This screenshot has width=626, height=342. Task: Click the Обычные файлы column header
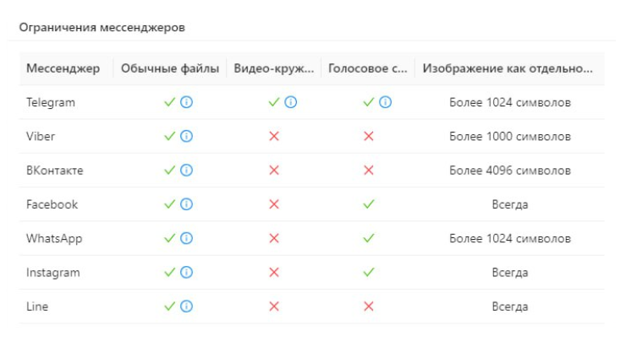click(170, 68)
